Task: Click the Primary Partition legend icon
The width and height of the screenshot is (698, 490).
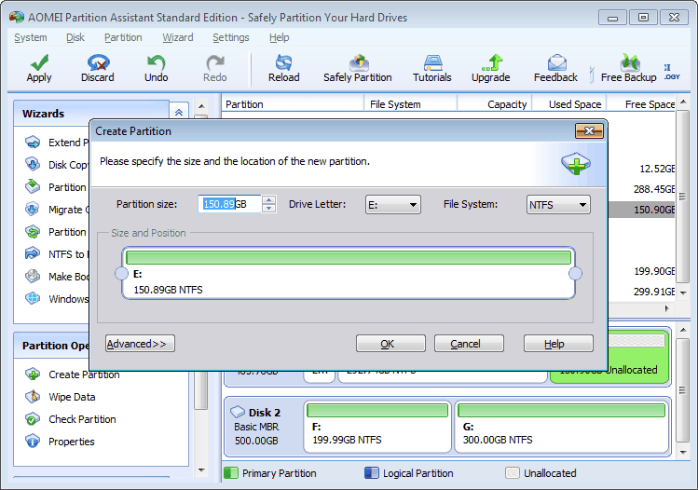Action: [231, 472]
